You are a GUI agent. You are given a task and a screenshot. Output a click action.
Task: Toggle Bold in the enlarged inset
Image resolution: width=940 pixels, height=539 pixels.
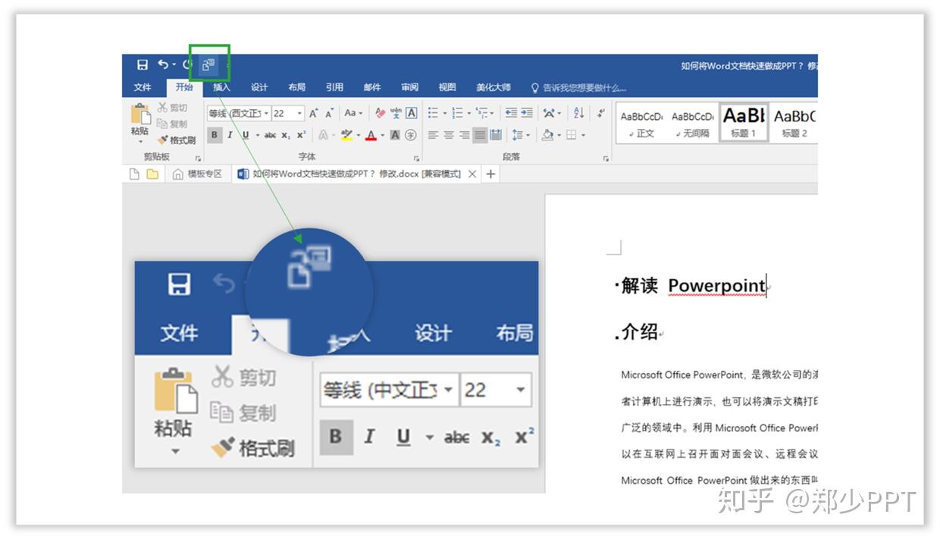pos(336,437)
